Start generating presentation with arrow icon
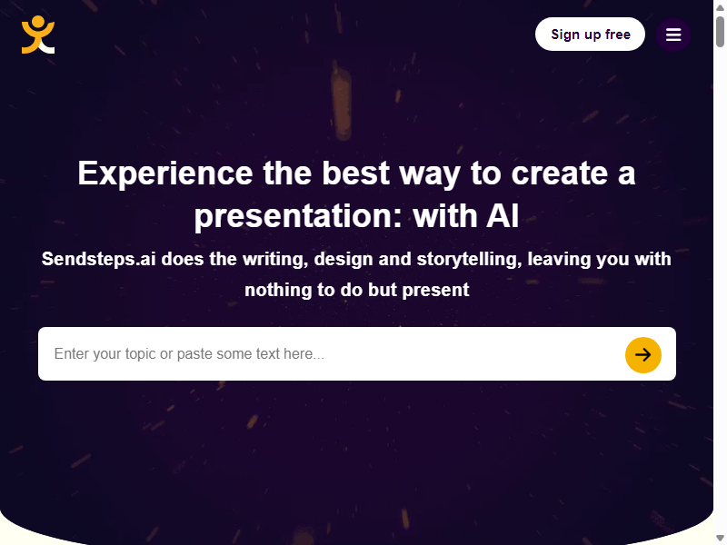The image size is (727, 545). pos(643,355)
